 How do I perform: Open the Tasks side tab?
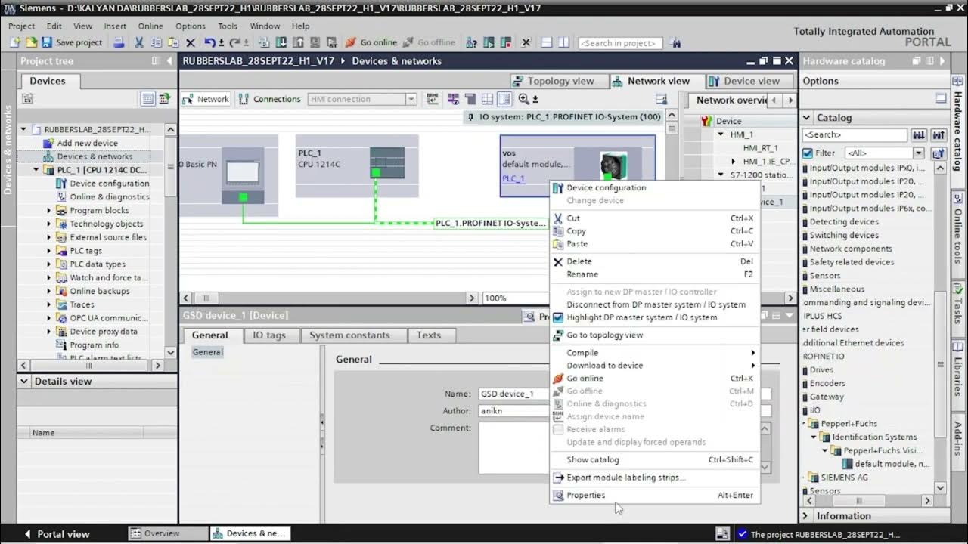959,303
